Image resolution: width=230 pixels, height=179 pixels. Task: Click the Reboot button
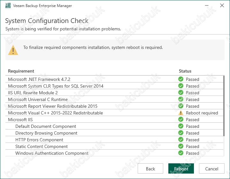(x=181, y=168)
